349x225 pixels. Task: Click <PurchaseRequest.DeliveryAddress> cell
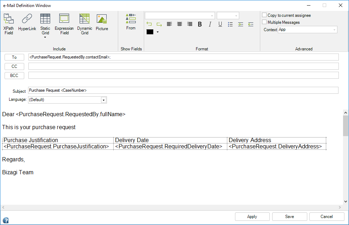click(277, 147)
